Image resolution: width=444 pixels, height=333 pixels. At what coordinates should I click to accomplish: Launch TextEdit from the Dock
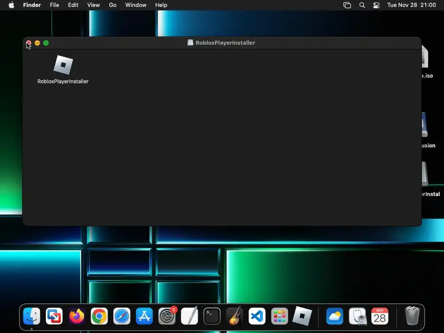(189, 316)
